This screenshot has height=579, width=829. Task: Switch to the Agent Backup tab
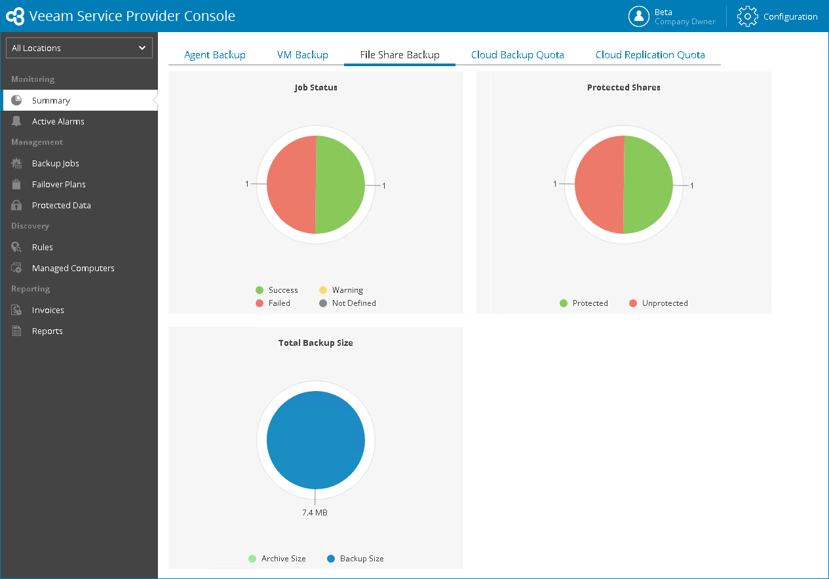[x=215, y=55]
